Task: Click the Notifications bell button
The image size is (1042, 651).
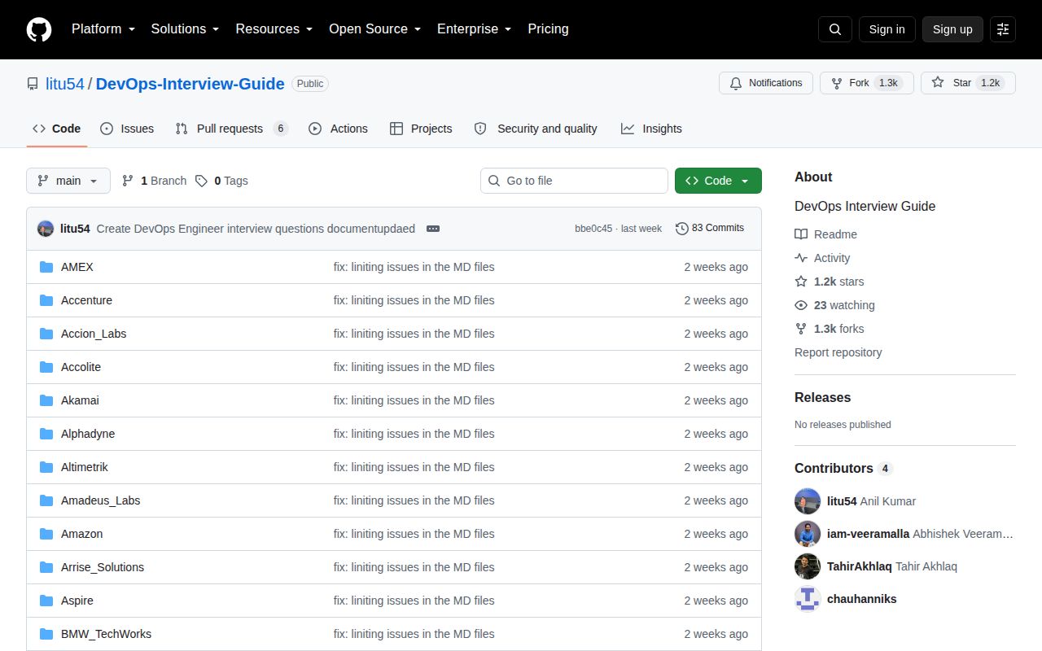Action: tap(766, 83)
